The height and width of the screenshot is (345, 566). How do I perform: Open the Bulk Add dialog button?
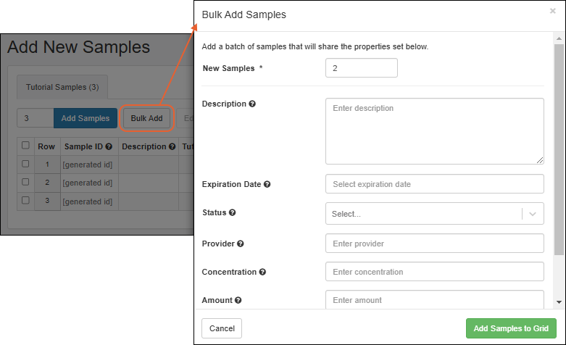coord(146,118)
